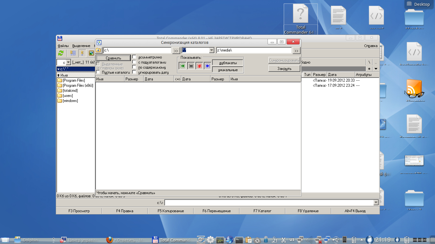Image resolution: width=435 pixels, height=244 pixels.
Task: Open the *.* file mask dropdown
Action: [x=211, y=51]
